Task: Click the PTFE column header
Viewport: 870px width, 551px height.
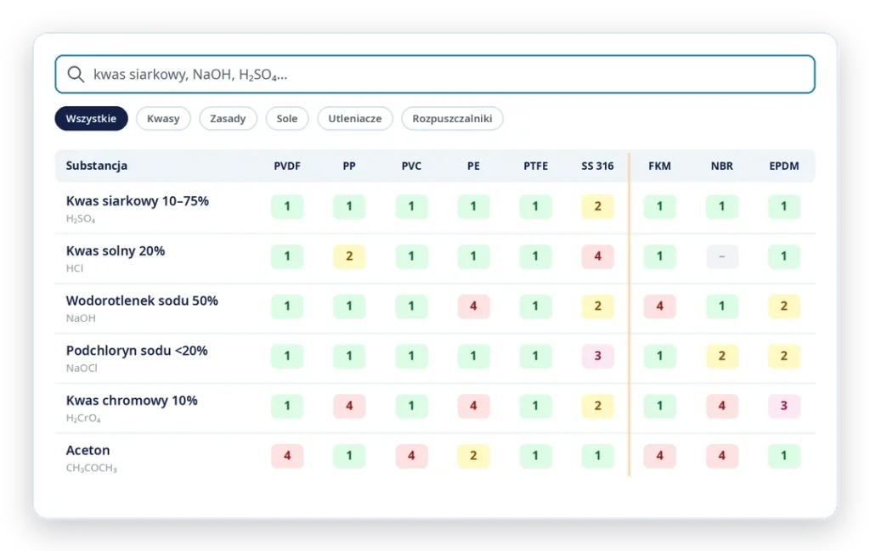Action: [x=535, y=166]
